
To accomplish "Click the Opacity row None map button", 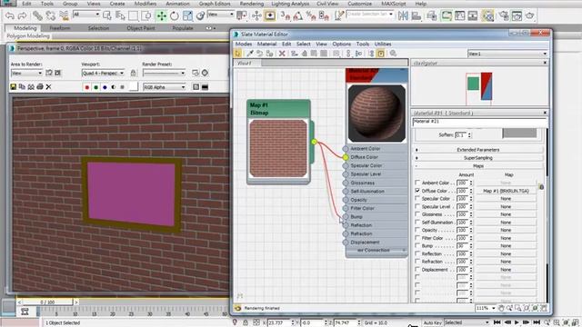I will click(506, 230).
